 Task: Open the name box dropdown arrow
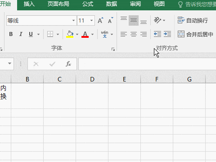pos(9,63)
